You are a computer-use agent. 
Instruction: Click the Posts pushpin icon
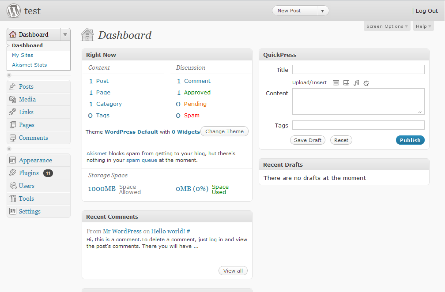pos(12,86)
